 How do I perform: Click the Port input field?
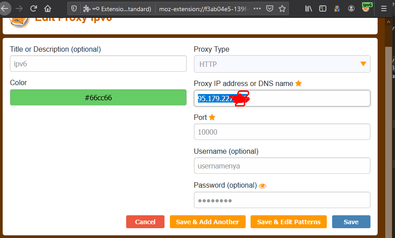(x=282, y=132)
